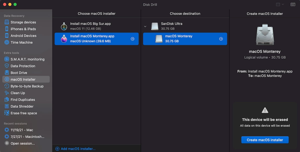Click the Storage devices sidebar icon

7,22
